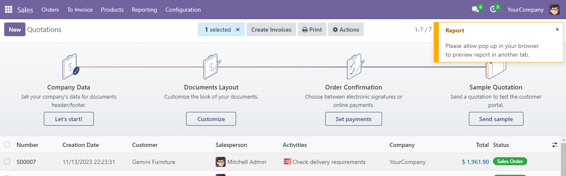The image size is (566, 176).
Task: Click the Check delivery requirements activity icon
Action: coord(287,162)
